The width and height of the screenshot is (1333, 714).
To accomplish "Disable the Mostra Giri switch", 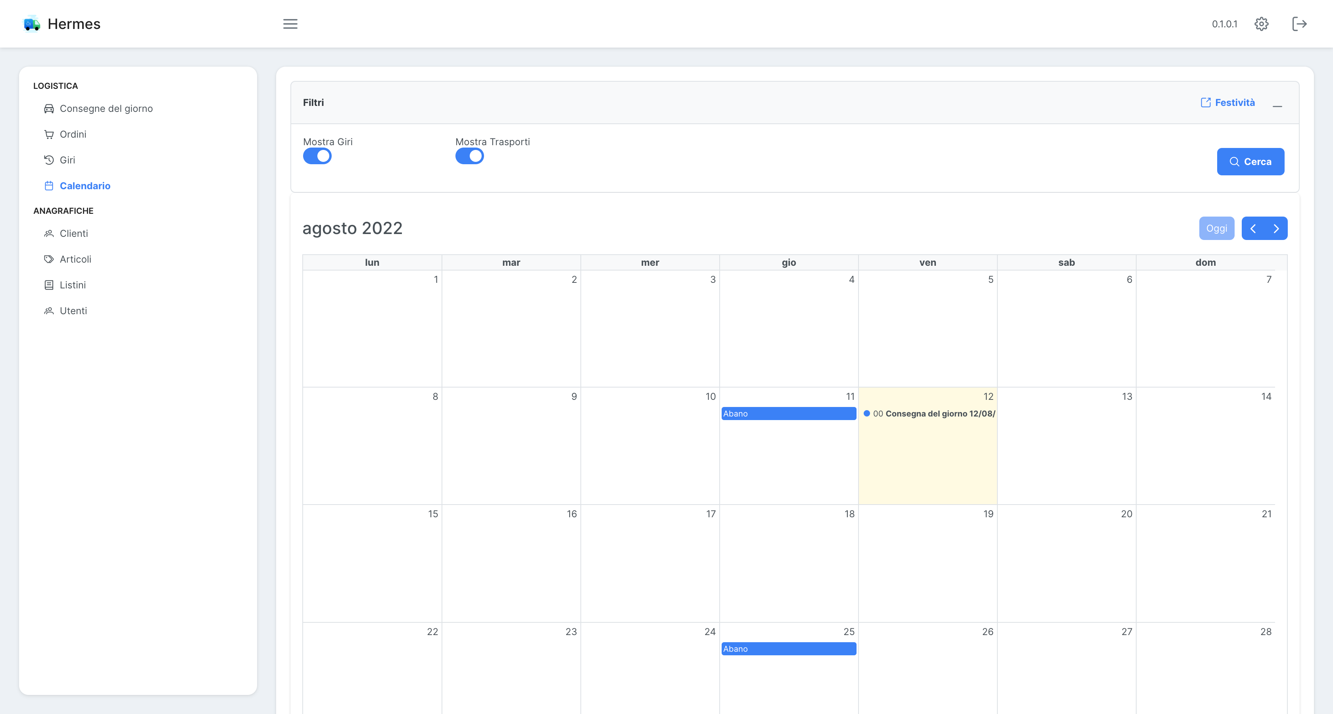I will [317, 156].
